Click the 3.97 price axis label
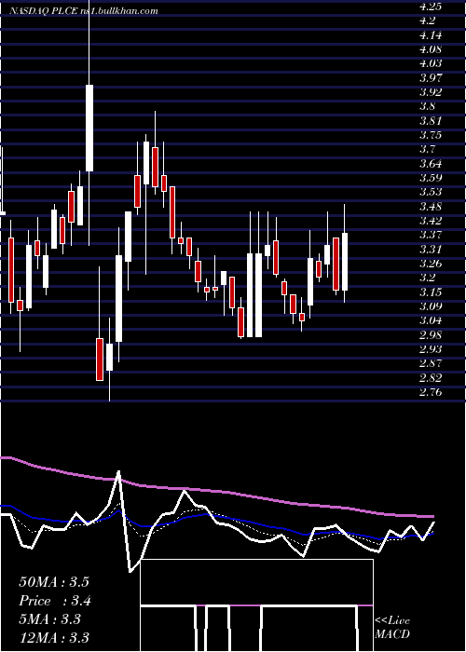466x652 pixels. tap(431, 78)
